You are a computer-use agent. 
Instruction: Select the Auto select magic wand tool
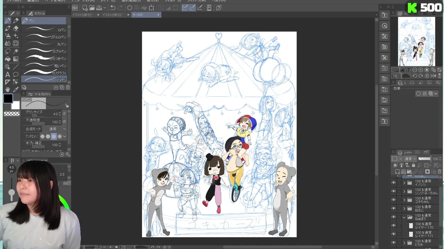click(x=16, y=51)
